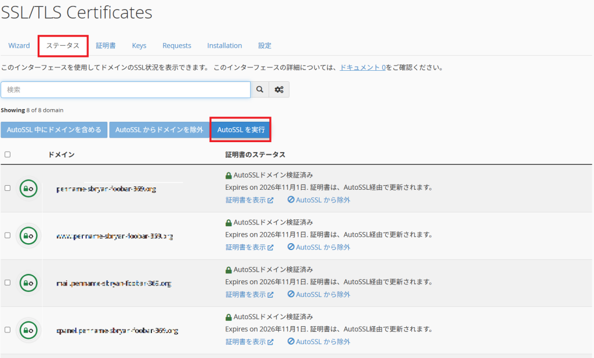Check the checkbox for the mail. domain row
594x358 pixels.
click(8, 283)
